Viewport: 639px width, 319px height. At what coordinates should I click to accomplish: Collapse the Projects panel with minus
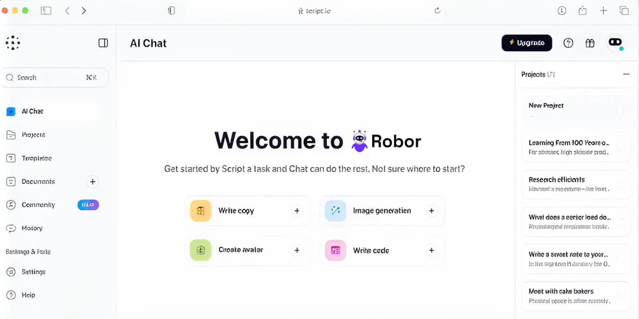coord(626,74)
